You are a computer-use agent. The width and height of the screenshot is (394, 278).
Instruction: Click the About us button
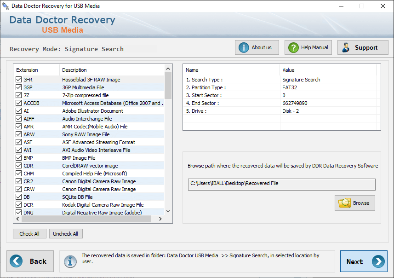tap(257, 47)
